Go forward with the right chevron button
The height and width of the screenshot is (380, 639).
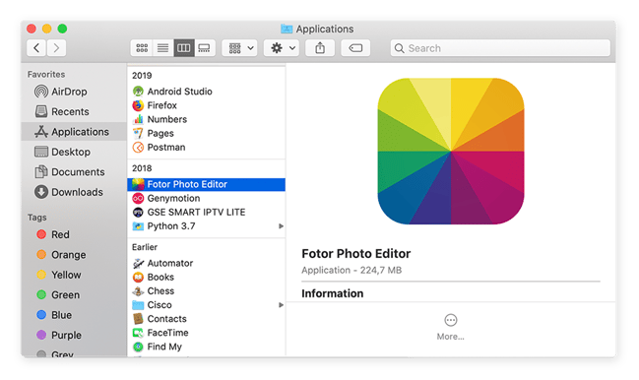(56, 48)
